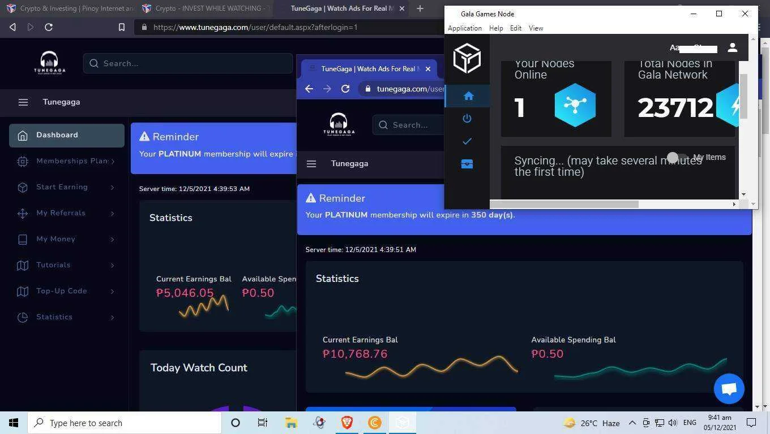Switch to Brave browser on the taskbar

346,423
